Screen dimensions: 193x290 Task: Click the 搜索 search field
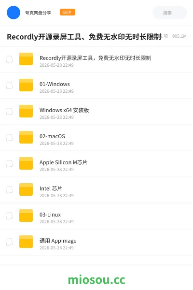(170, 13)
